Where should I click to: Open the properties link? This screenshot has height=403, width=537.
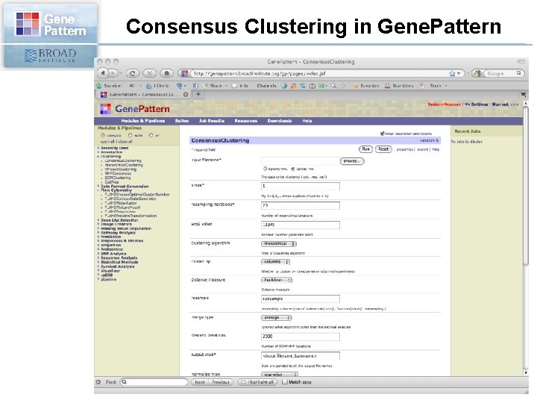pos(404,149)
